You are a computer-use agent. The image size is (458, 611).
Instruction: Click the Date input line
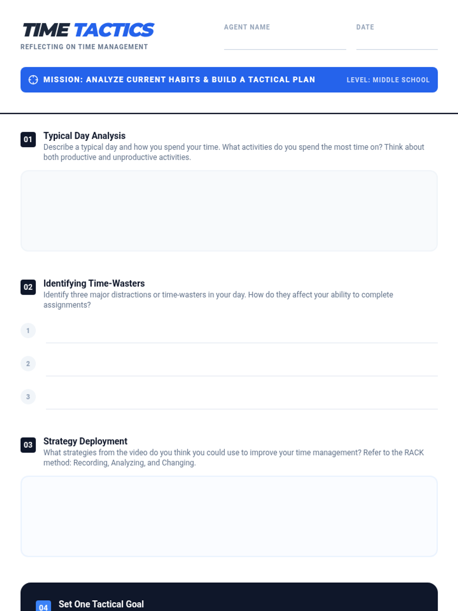click(x=397, y=43)
